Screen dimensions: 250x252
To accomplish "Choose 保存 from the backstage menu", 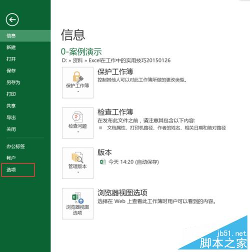I will [11, 70].
